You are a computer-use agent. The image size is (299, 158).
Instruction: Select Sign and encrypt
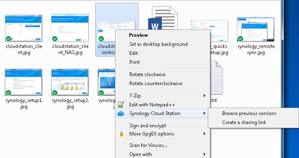coord(147,126)
